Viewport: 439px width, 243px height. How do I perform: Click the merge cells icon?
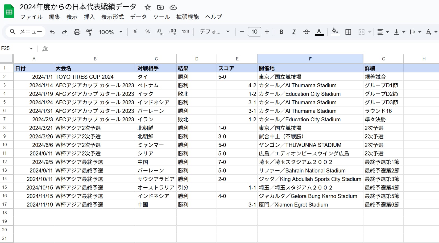361,32
